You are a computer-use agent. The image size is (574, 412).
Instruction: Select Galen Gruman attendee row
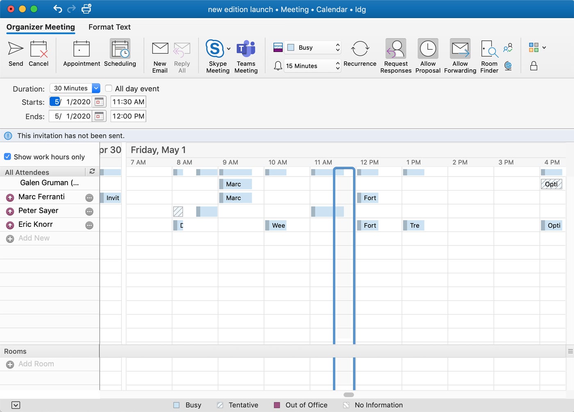point(50,183)
